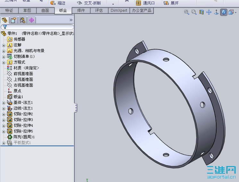This screenshot has width=239, height=182.
Task: Click the 阵列(圆周)1 pattern icon
Action: tap(10, 137)
